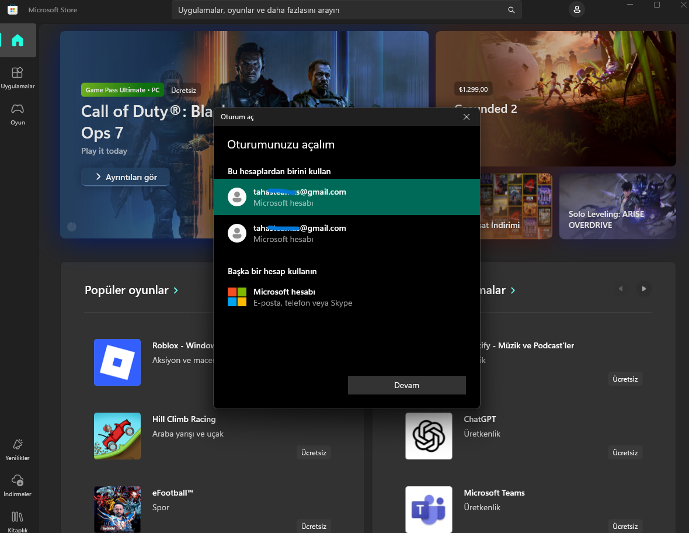Click Microsoft Teams title text
Screen dimensions: 689x533
(x=494, y=493)
